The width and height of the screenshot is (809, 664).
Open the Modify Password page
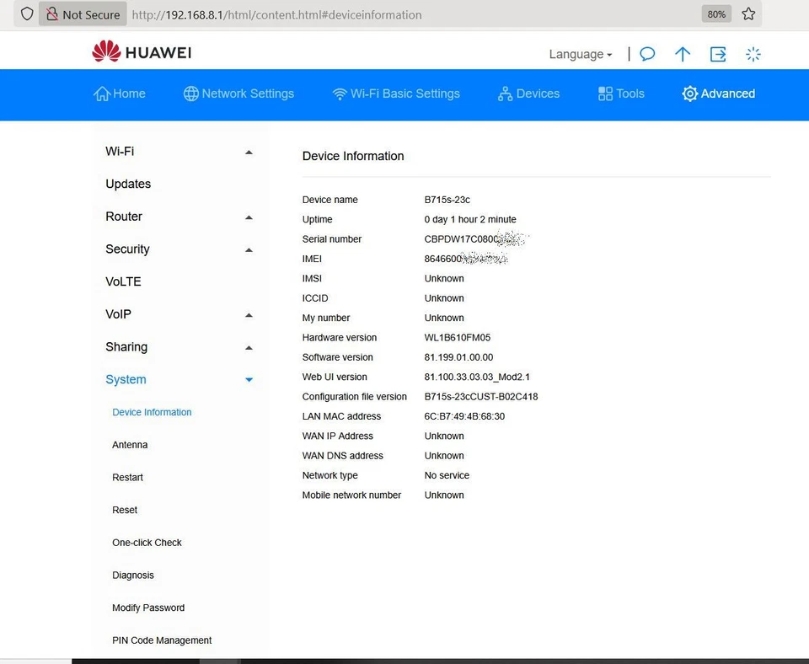click(x=148, y=608)
